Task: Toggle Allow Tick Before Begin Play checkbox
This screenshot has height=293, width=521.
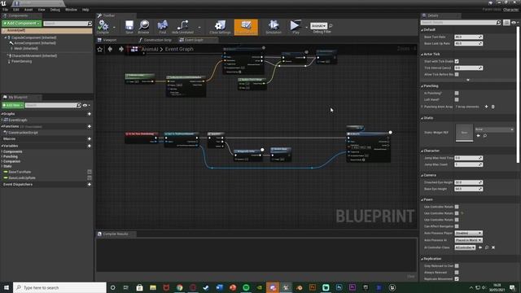Action: pyautogui.click(x=457, y=74)
